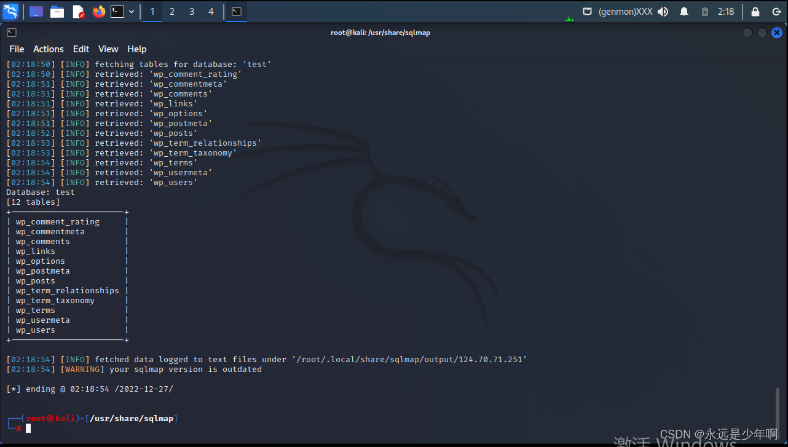The height and width of the screenshot is (447, 788).
Task: Open the Actions menu
Action: click(x=49, y=49)
